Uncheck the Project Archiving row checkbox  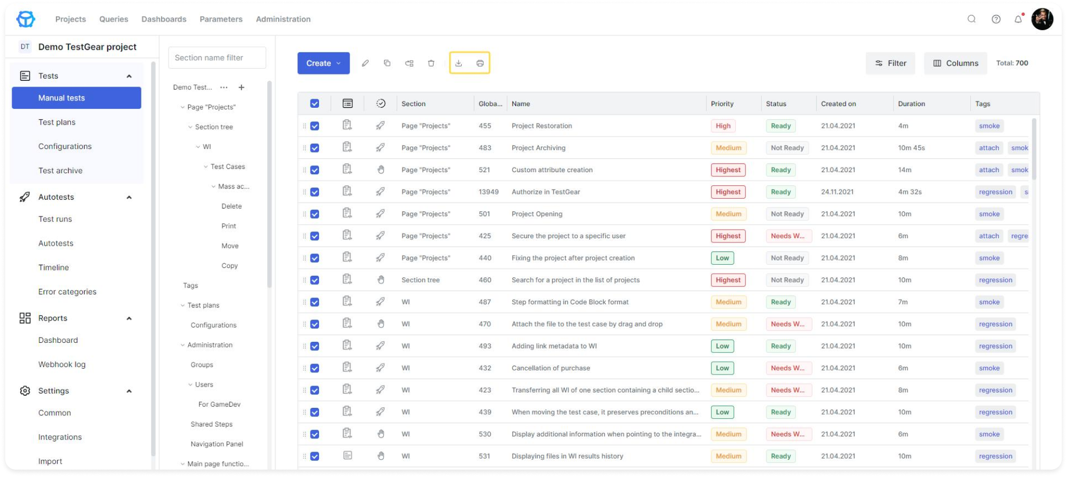click(315, 148)
